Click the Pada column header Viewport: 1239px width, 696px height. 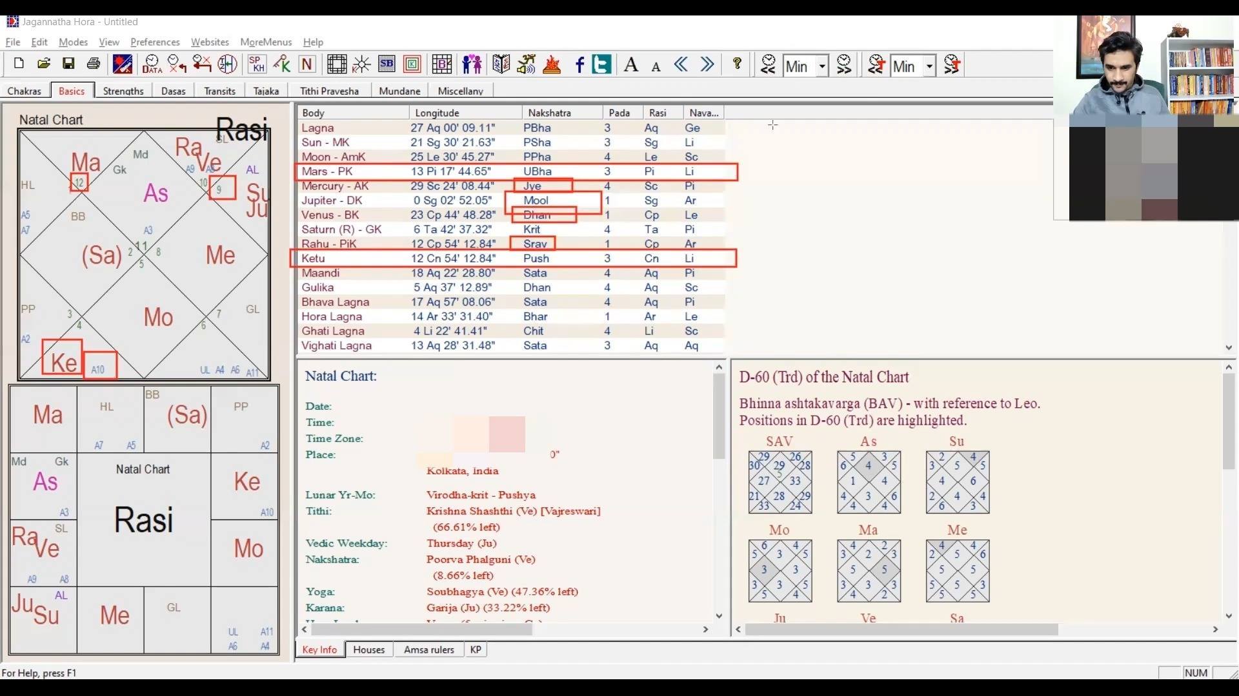[x=623, y=113]
